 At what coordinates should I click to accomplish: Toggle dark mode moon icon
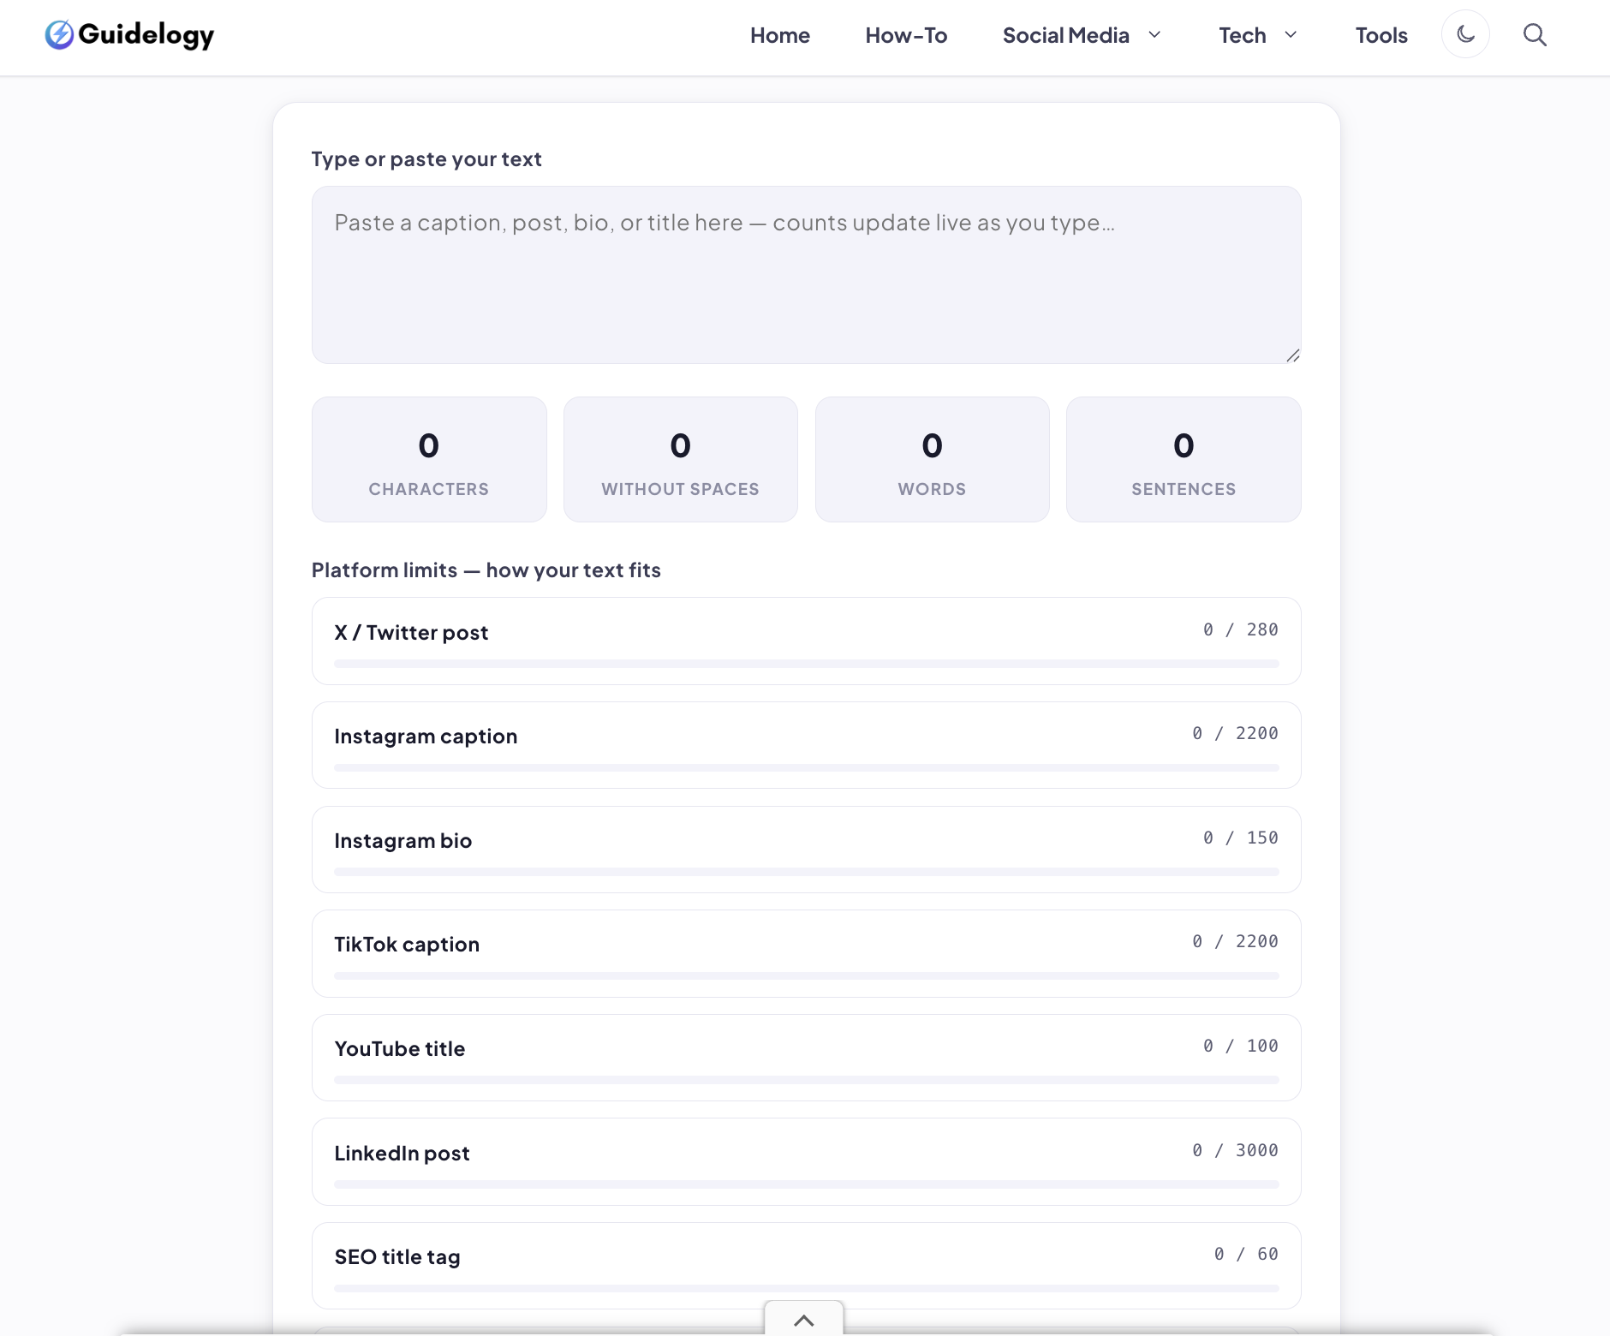point(1465,35)
